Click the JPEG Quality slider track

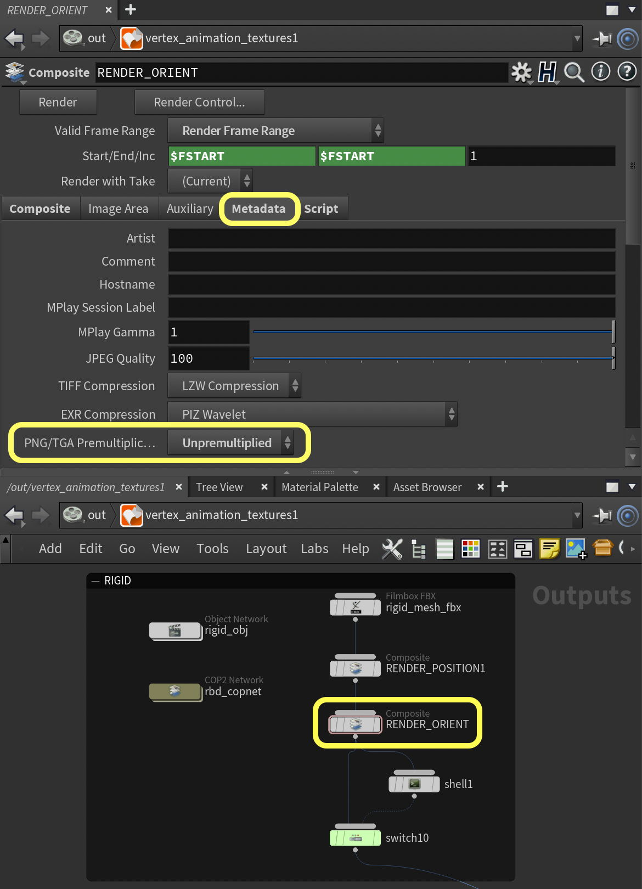click(x=432, y=358)
